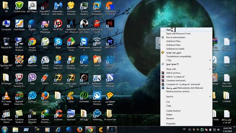Click the Recycle Bin icon
The image size is (236, 133).
coord(6,43)
